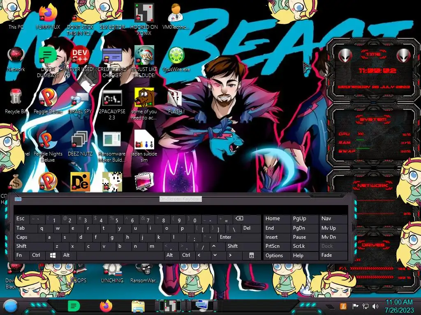The width and height of the screenshot is (421, 315).
Task: Open the FURRY FUX Firefox shortcut
Action: [48, 16]
